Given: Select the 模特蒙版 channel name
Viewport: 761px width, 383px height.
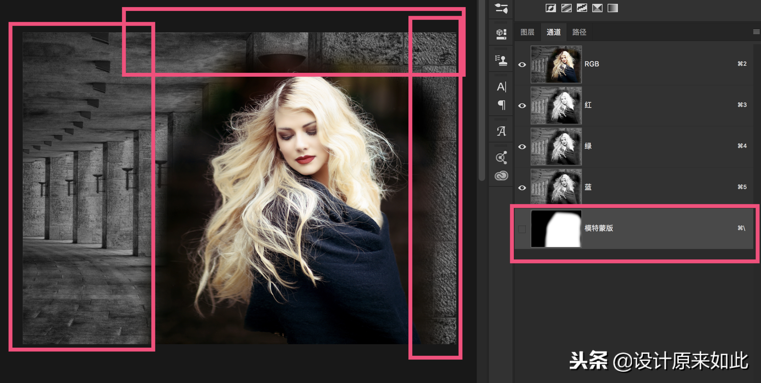Looking at the screenshot, I should tap(599, 228).
